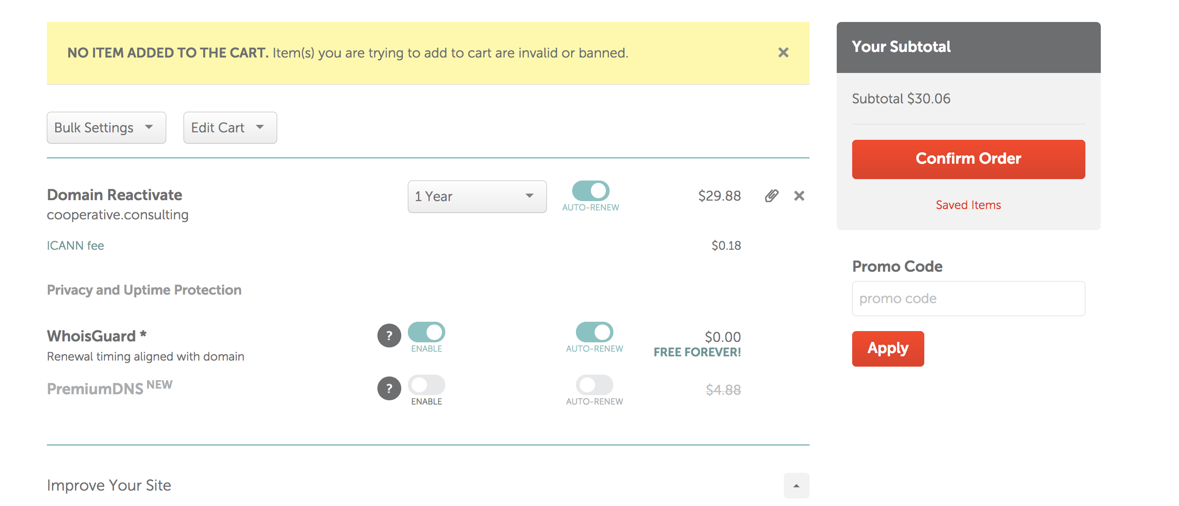Open the Saved Items link
The height and width of the screenshot is (506, 1179).
[968, 205]
